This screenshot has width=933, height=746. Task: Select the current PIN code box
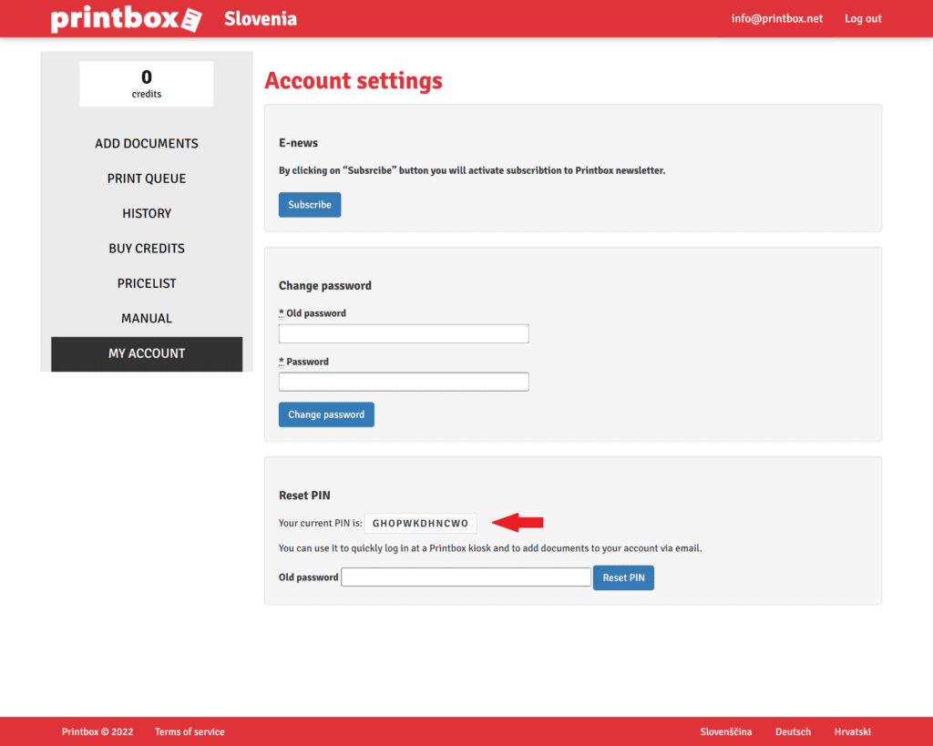click(420, 524)
